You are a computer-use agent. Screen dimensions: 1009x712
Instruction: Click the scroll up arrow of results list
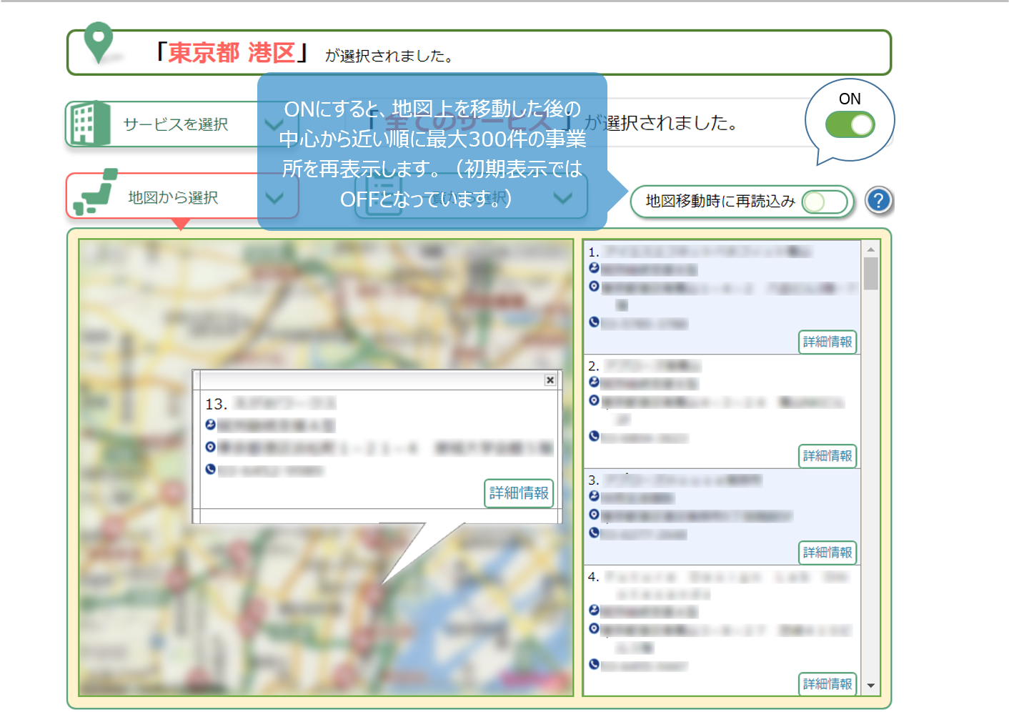(x=870, y=249)
